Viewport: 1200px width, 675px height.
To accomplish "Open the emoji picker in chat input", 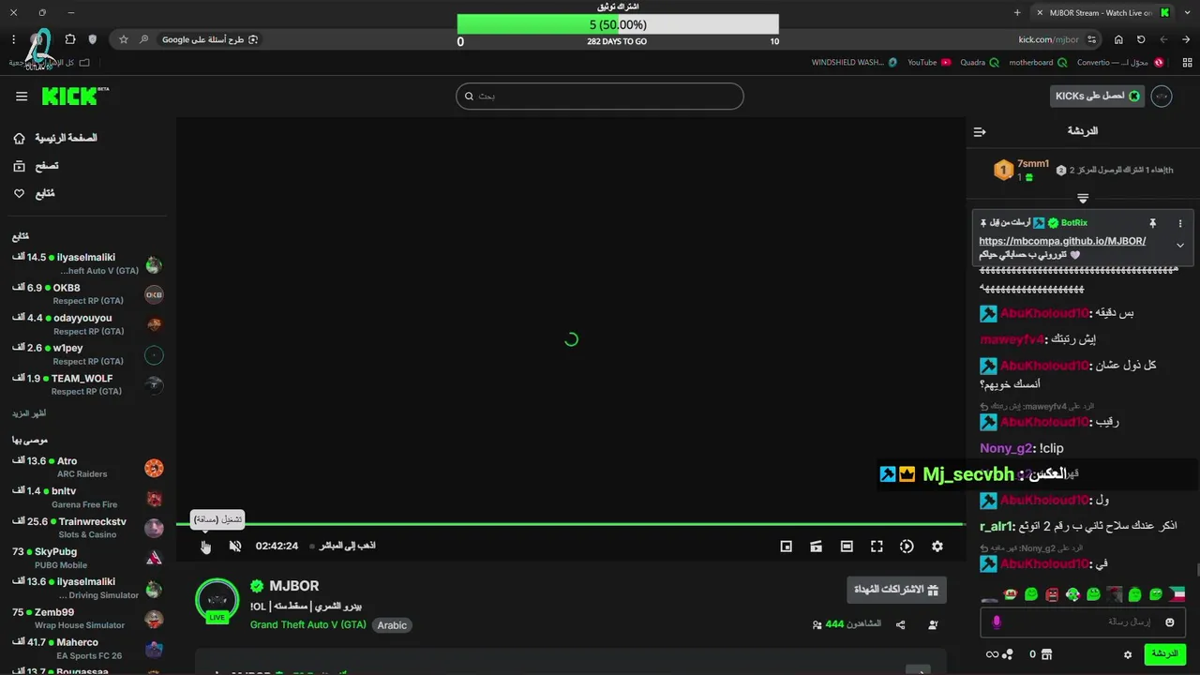I will [1170, 622].
